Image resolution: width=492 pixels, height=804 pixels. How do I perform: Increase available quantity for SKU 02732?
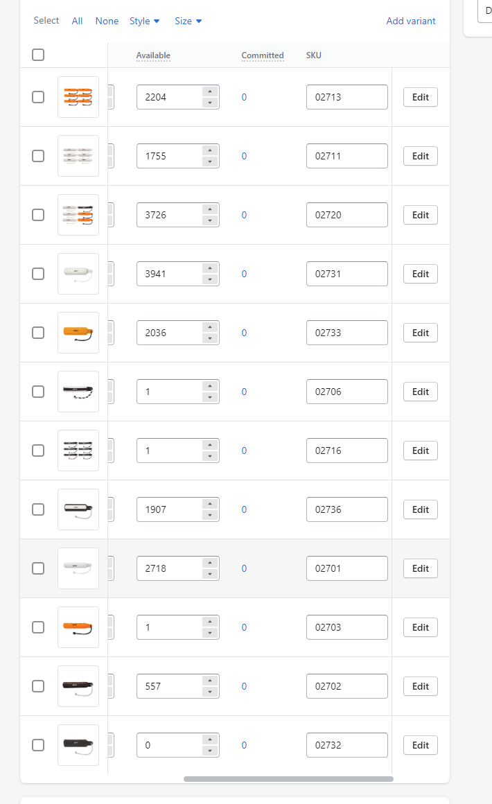(x=210, y=740)
